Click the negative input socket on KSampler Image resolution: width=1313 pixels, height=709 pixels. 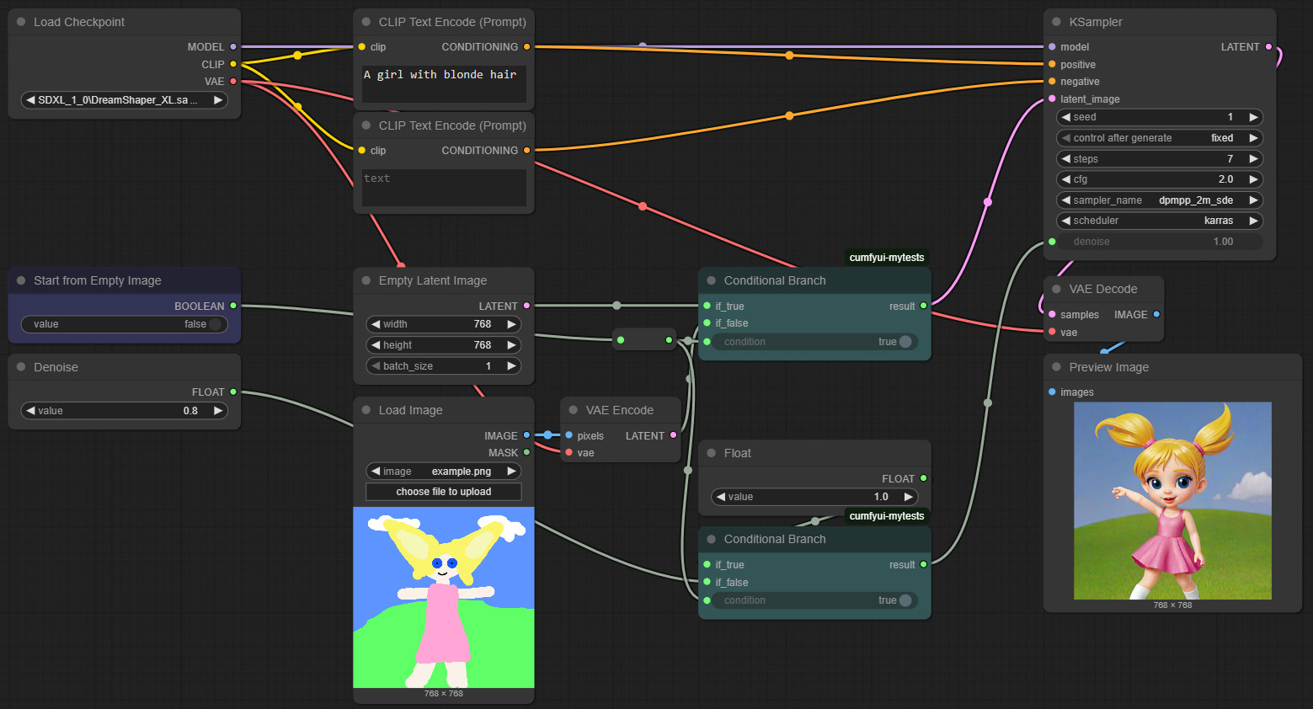(x=1052, y=82)
